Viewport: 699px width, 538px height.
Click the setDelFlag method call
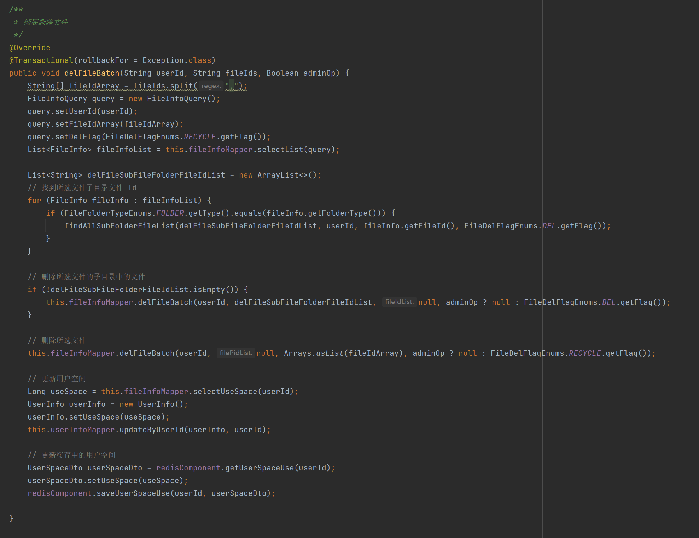coord(78,137)
